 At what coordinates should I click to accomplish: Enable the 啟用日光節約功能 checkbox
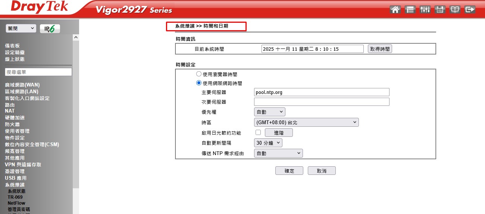[x=258, y=132]
